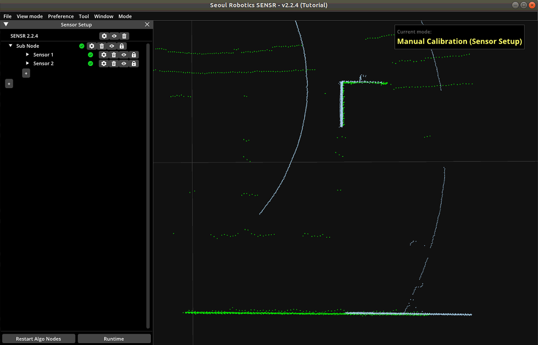Viewport: 538px width, 345px height.
Task: Expand the Sensor 2 tree item
Action: point(28,63)
